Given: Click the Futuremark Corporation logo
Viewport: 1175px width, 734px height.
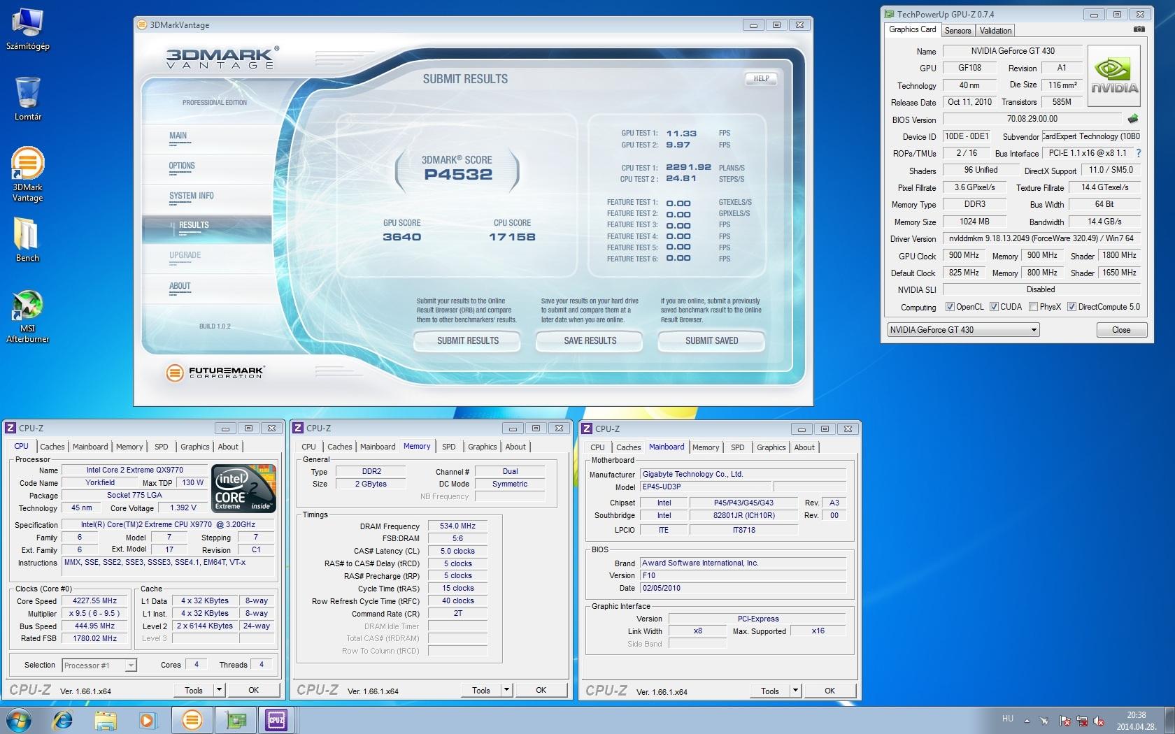Looking at the screenshot, I should [215, 373].
